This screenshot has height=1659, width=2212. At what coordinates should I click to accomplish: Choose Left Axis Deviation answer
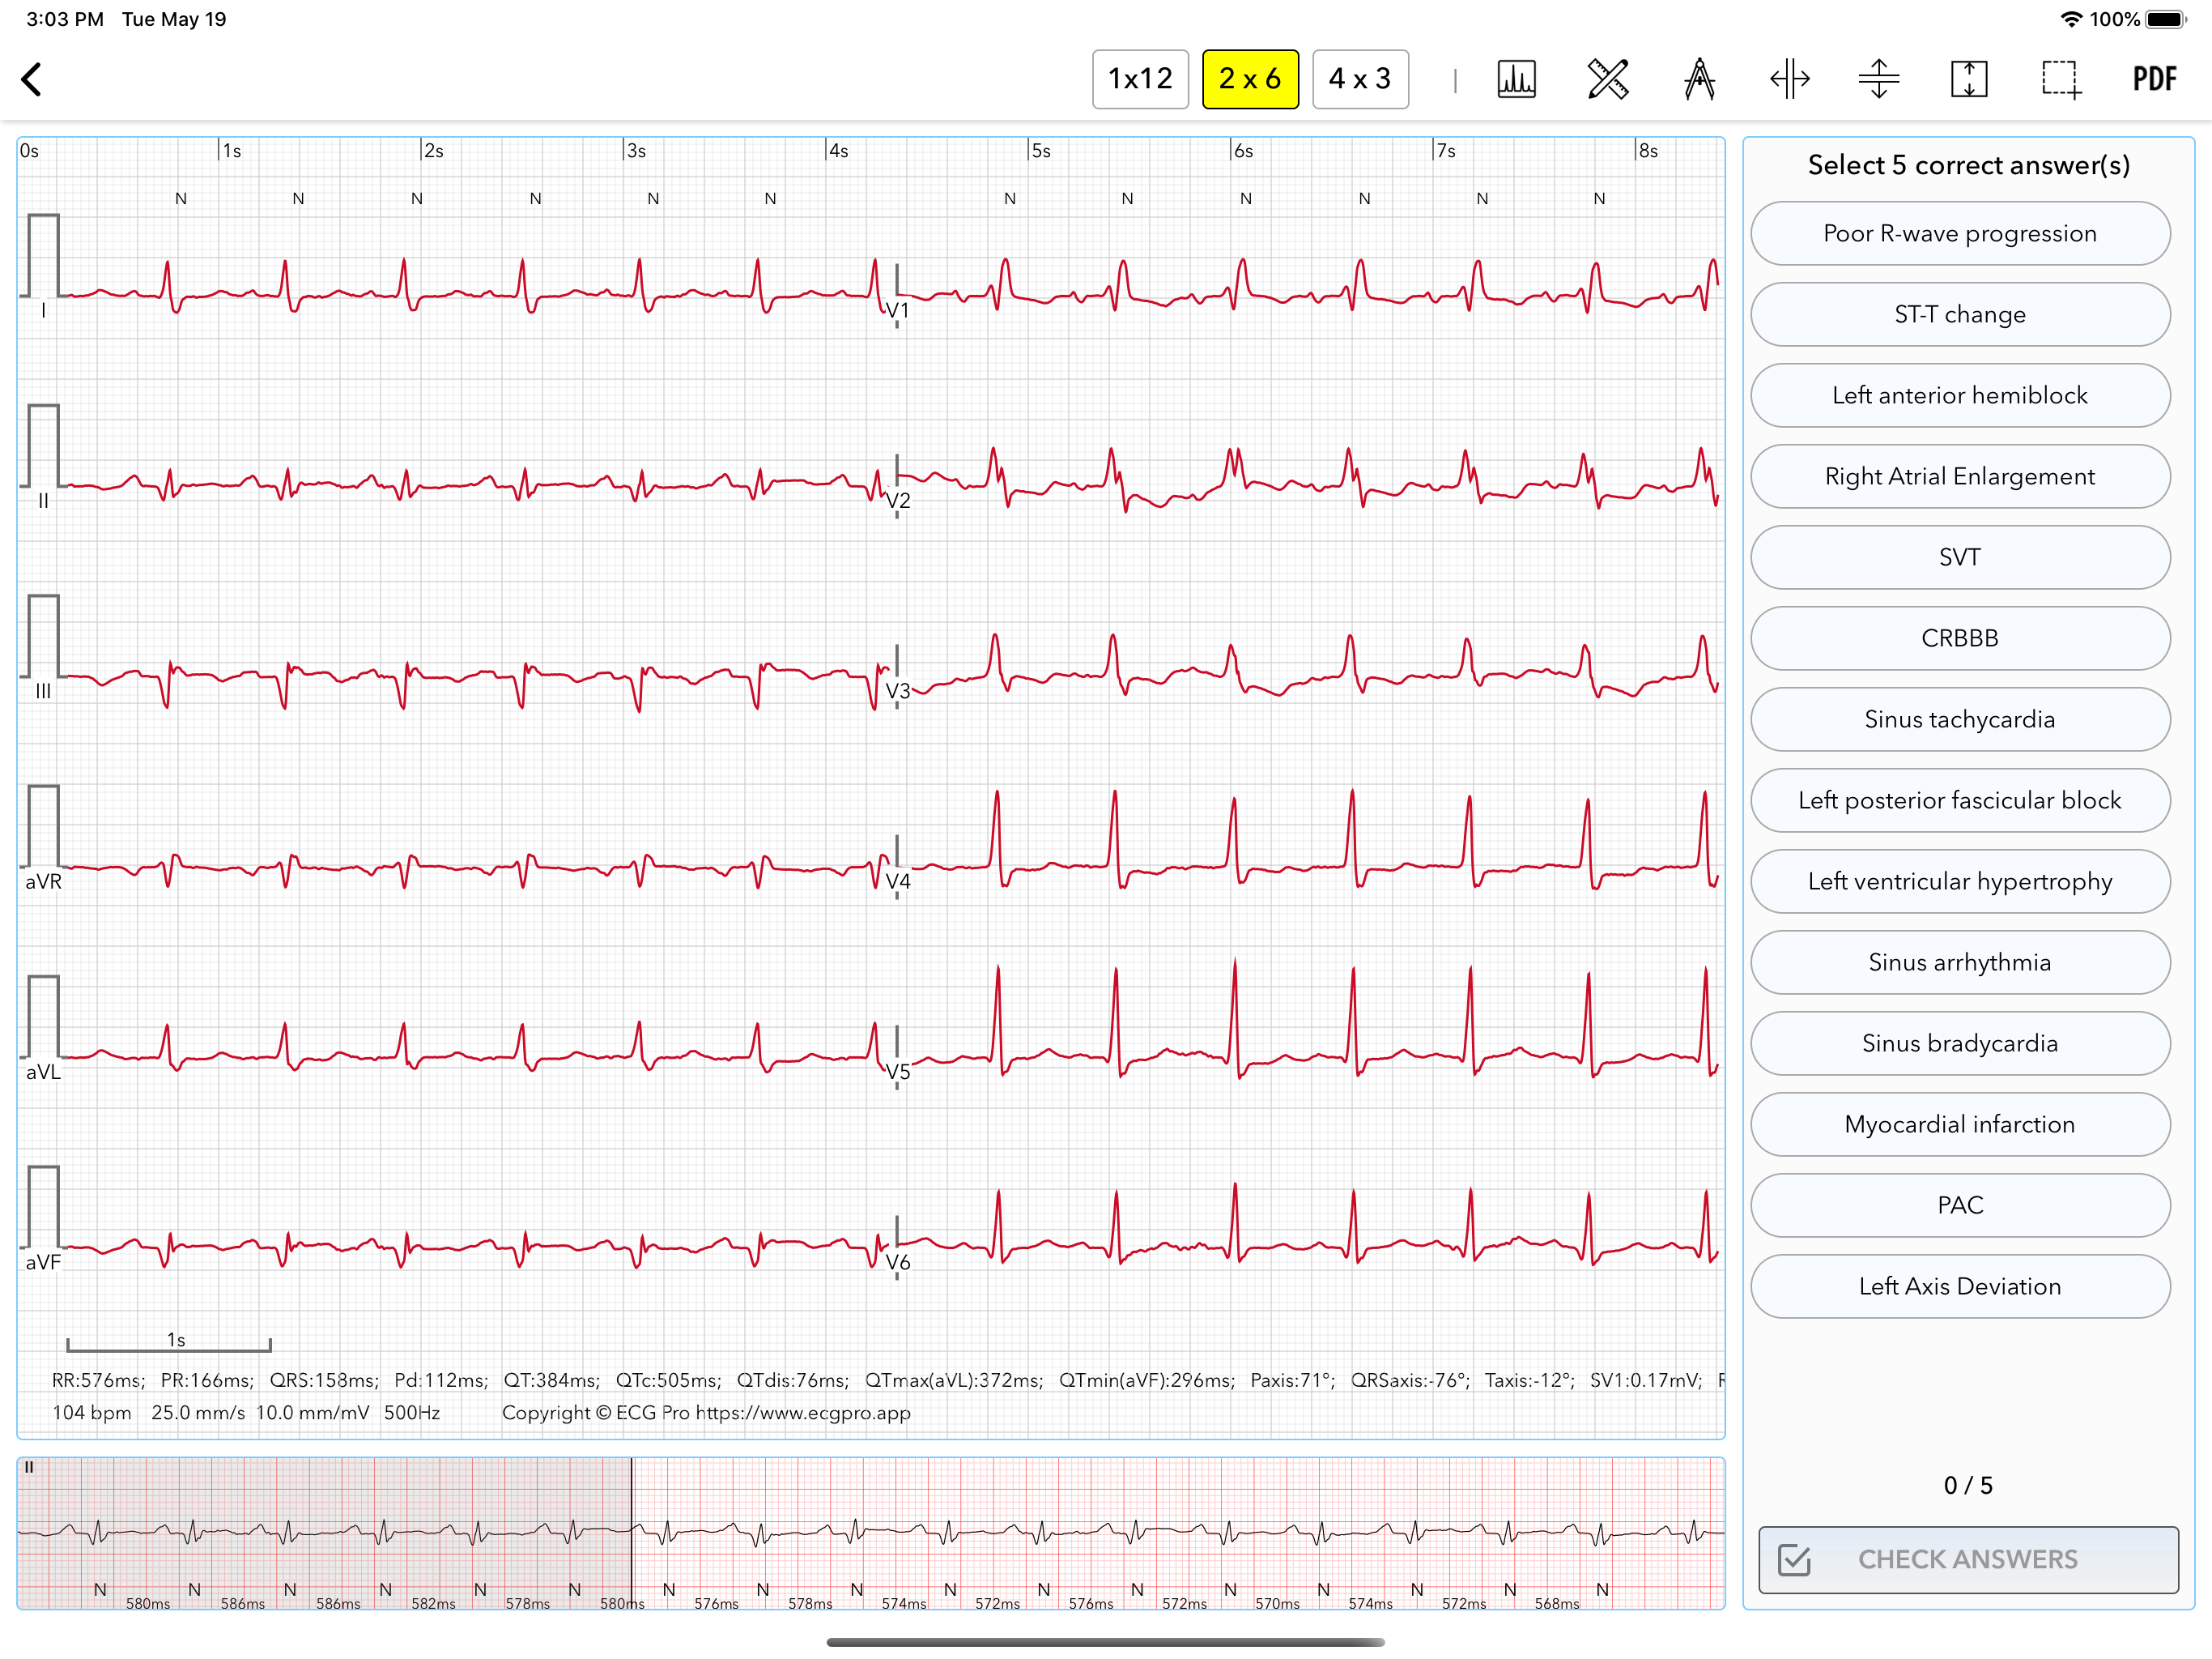(x=1959, y=1286)
